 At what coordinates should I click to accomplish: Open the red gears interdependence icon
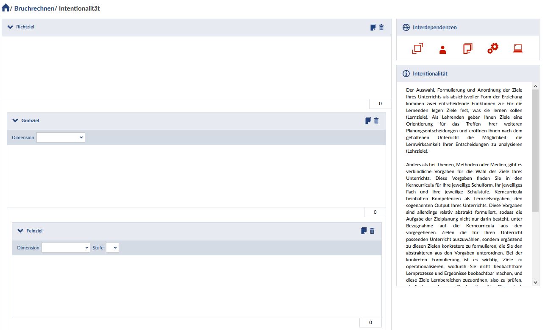pyautogui.click(x=493, y=48)
